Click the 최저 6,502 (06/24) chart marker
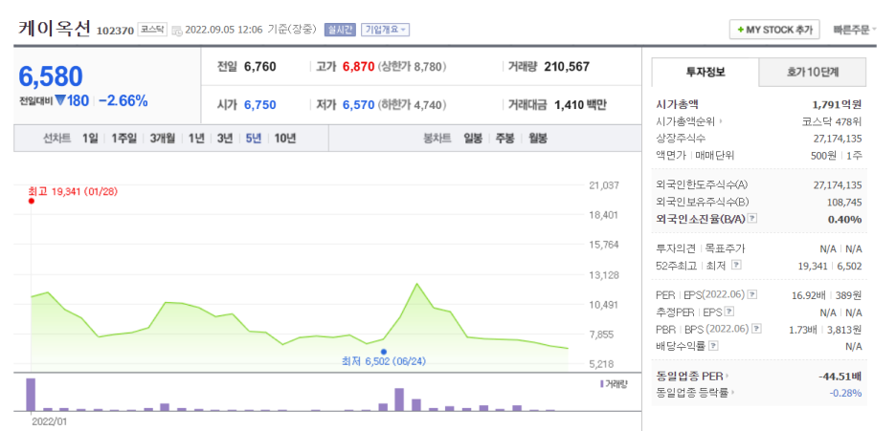 point(384,352)
